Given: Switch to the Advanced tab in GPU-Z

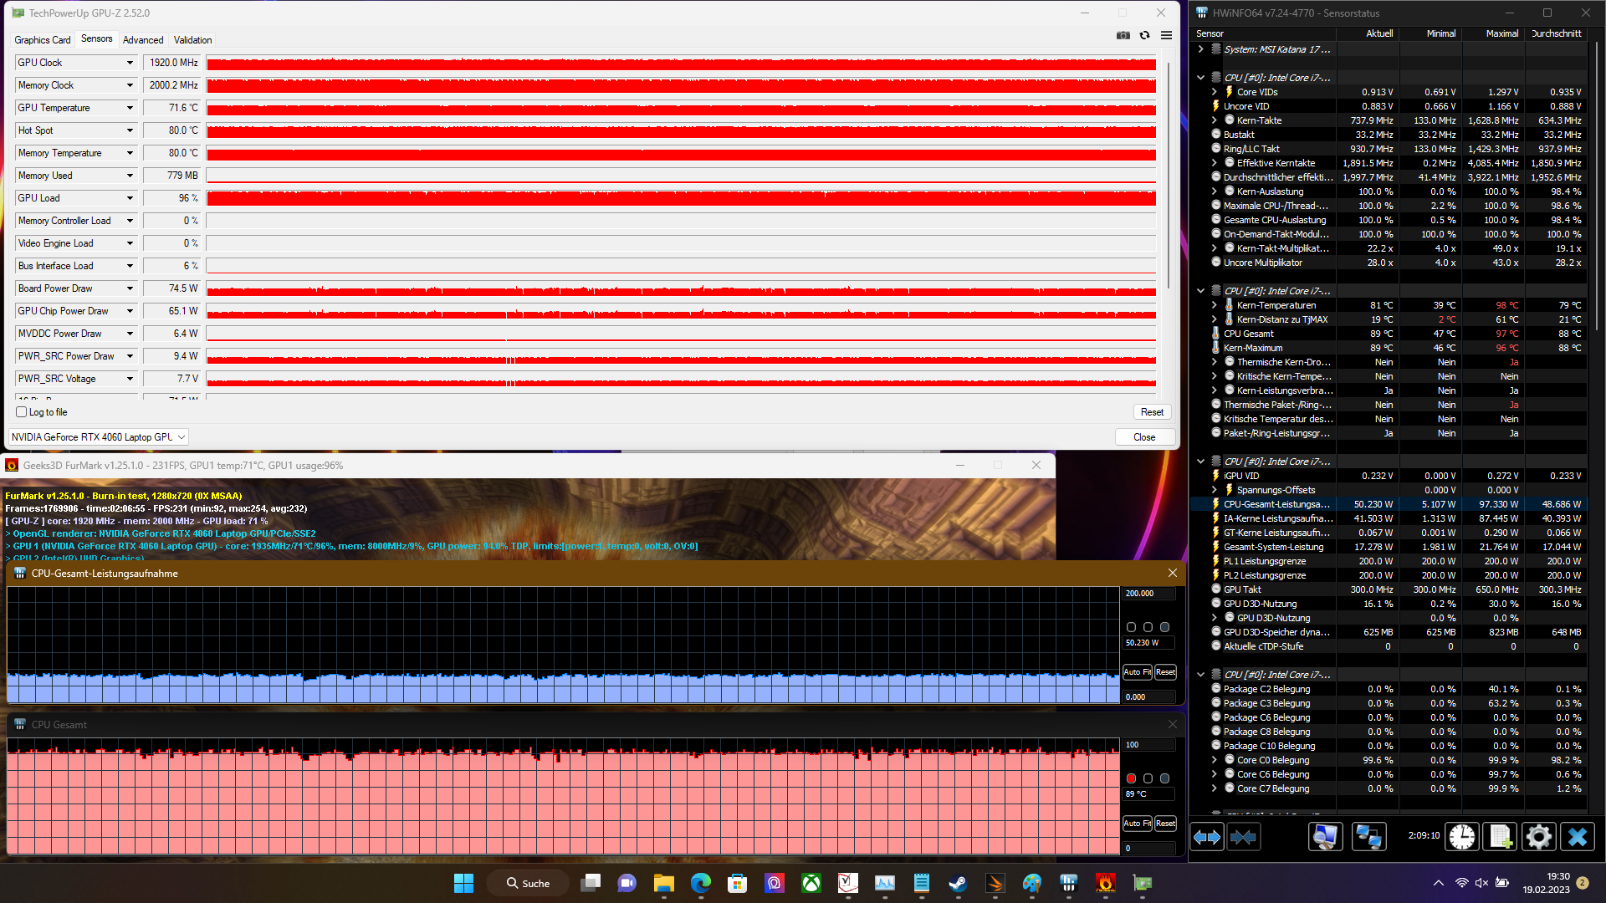Looking at the screenshot, I should coord(143,40).
